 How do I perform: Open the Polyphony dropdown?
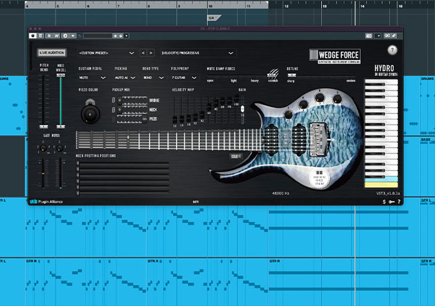tap(184, 78)
